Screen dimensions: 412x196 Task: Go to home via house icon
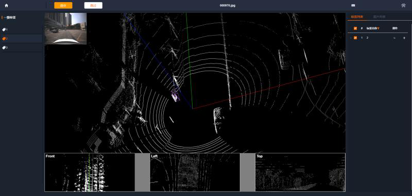pyautogui.click(x=6, y=5)
